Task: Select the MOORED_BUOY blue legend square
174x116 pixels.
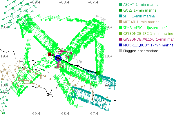Action: point(120,45)
